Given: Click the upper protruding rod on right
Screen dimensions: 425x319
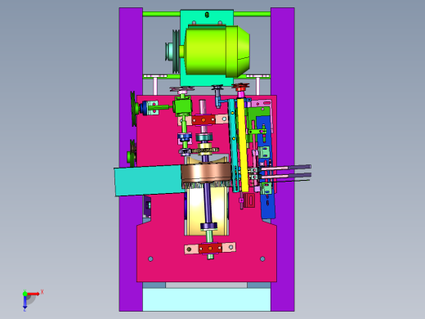Looking at the screenshot, I should coord(285,167).
